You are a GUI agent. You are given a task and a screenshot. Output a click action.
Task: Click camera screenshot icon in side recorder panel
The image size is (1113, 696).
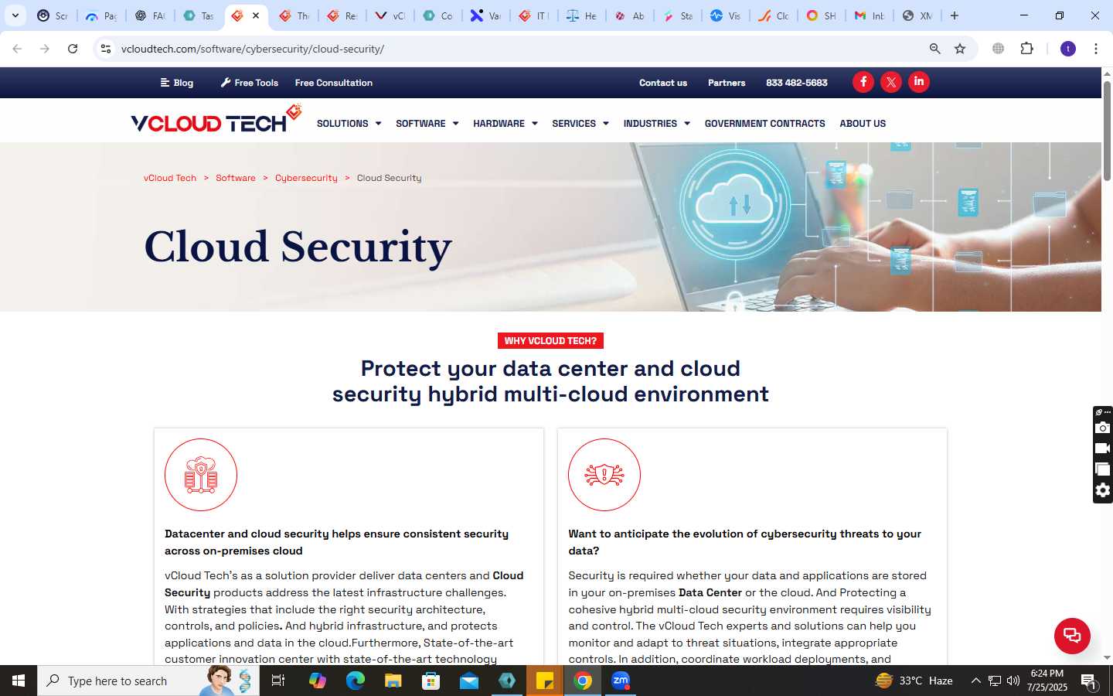(1103, 428)
